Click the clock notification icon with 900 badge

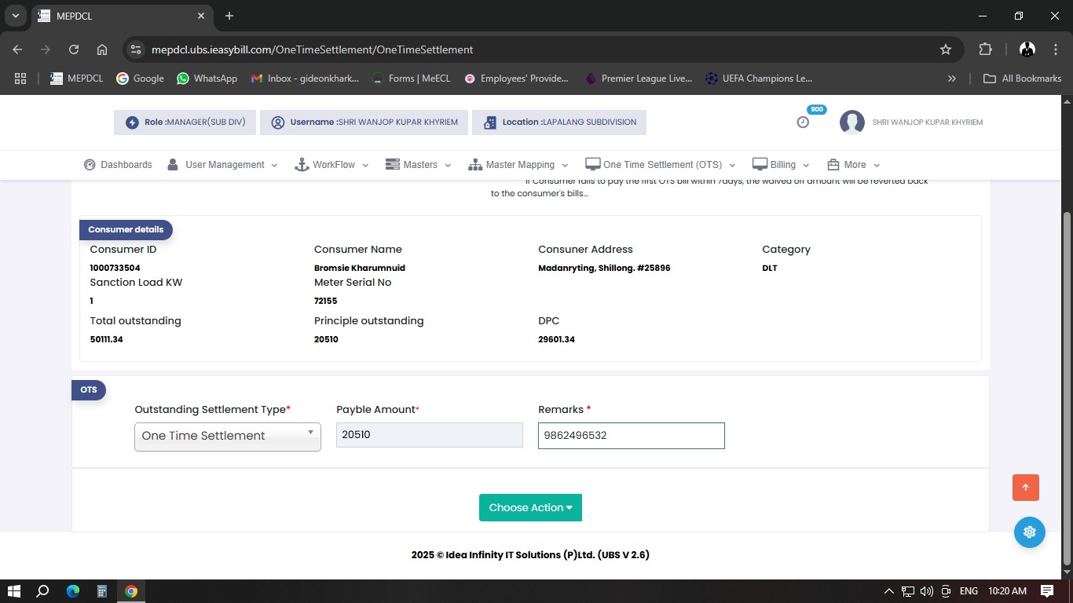(x=803, y=122)
